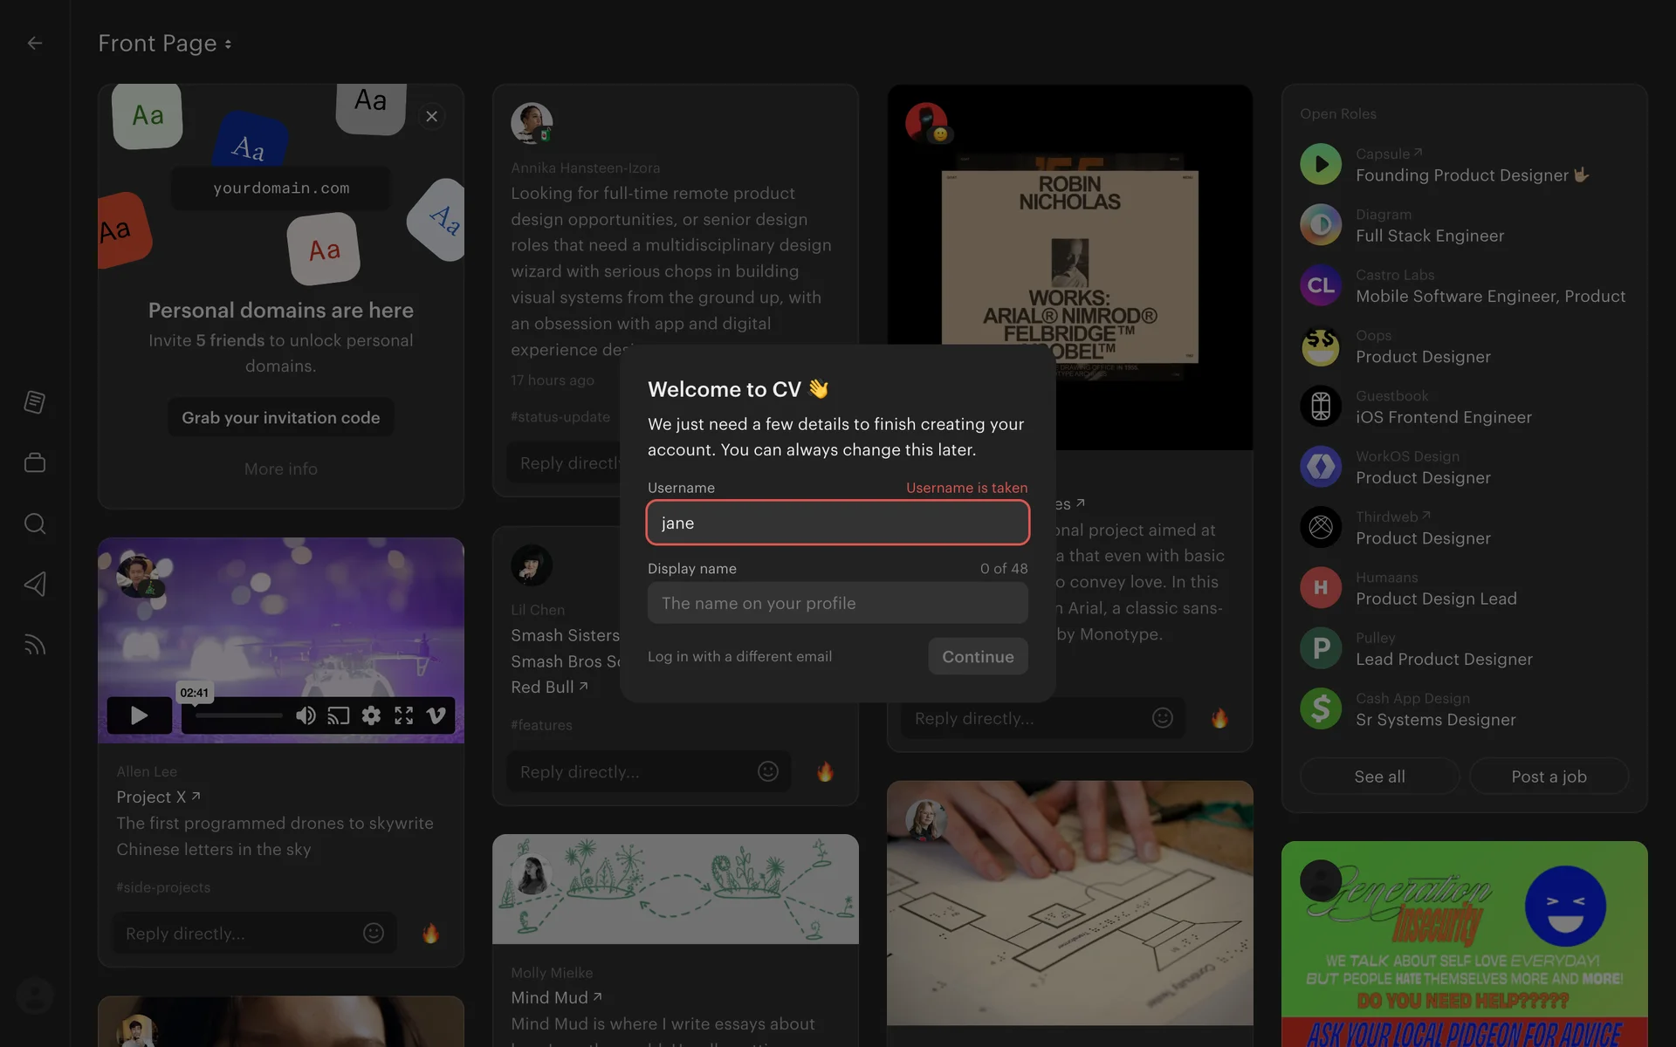Viewport: 1676px width, 1047px height.
Task: Click the Continue button
Action: pos(977,656)
